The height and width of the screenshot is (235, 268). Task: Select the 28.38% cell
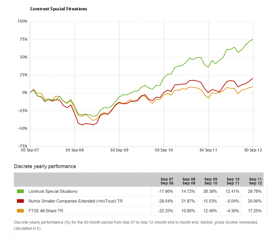click(x=210, y=191)
